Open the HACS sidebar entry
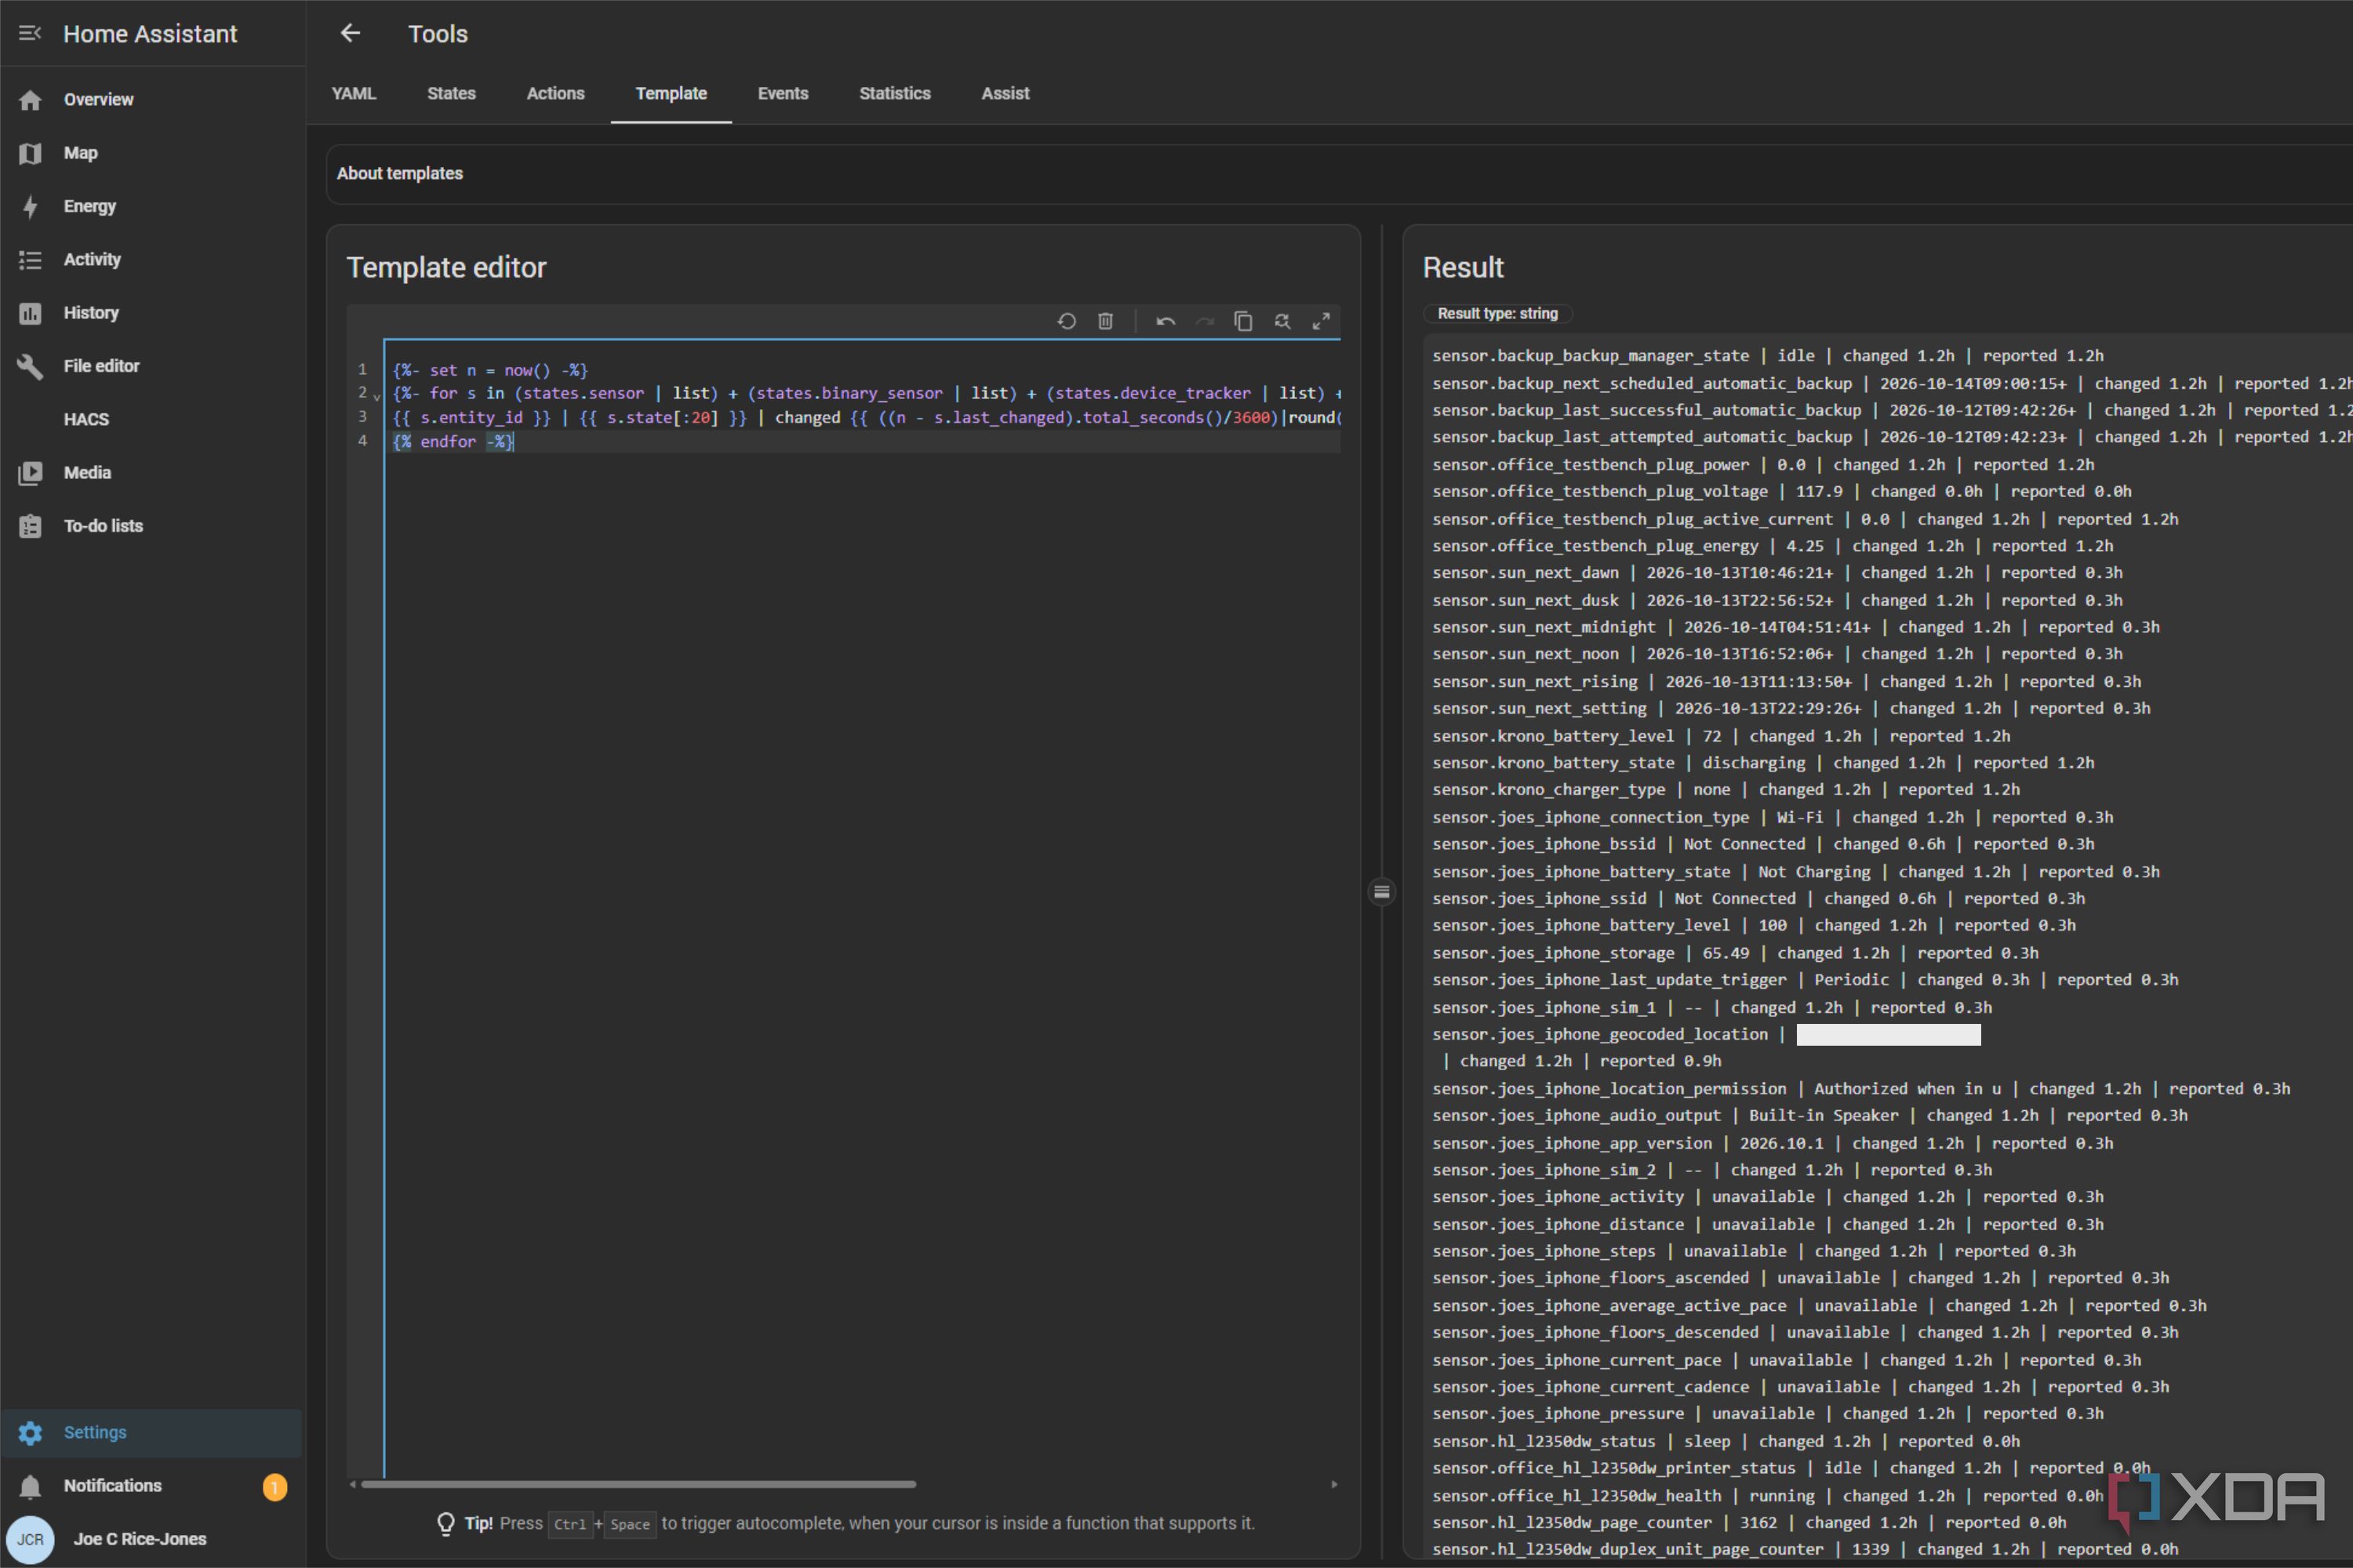The image size is (2353, 1568). [86, 420]
